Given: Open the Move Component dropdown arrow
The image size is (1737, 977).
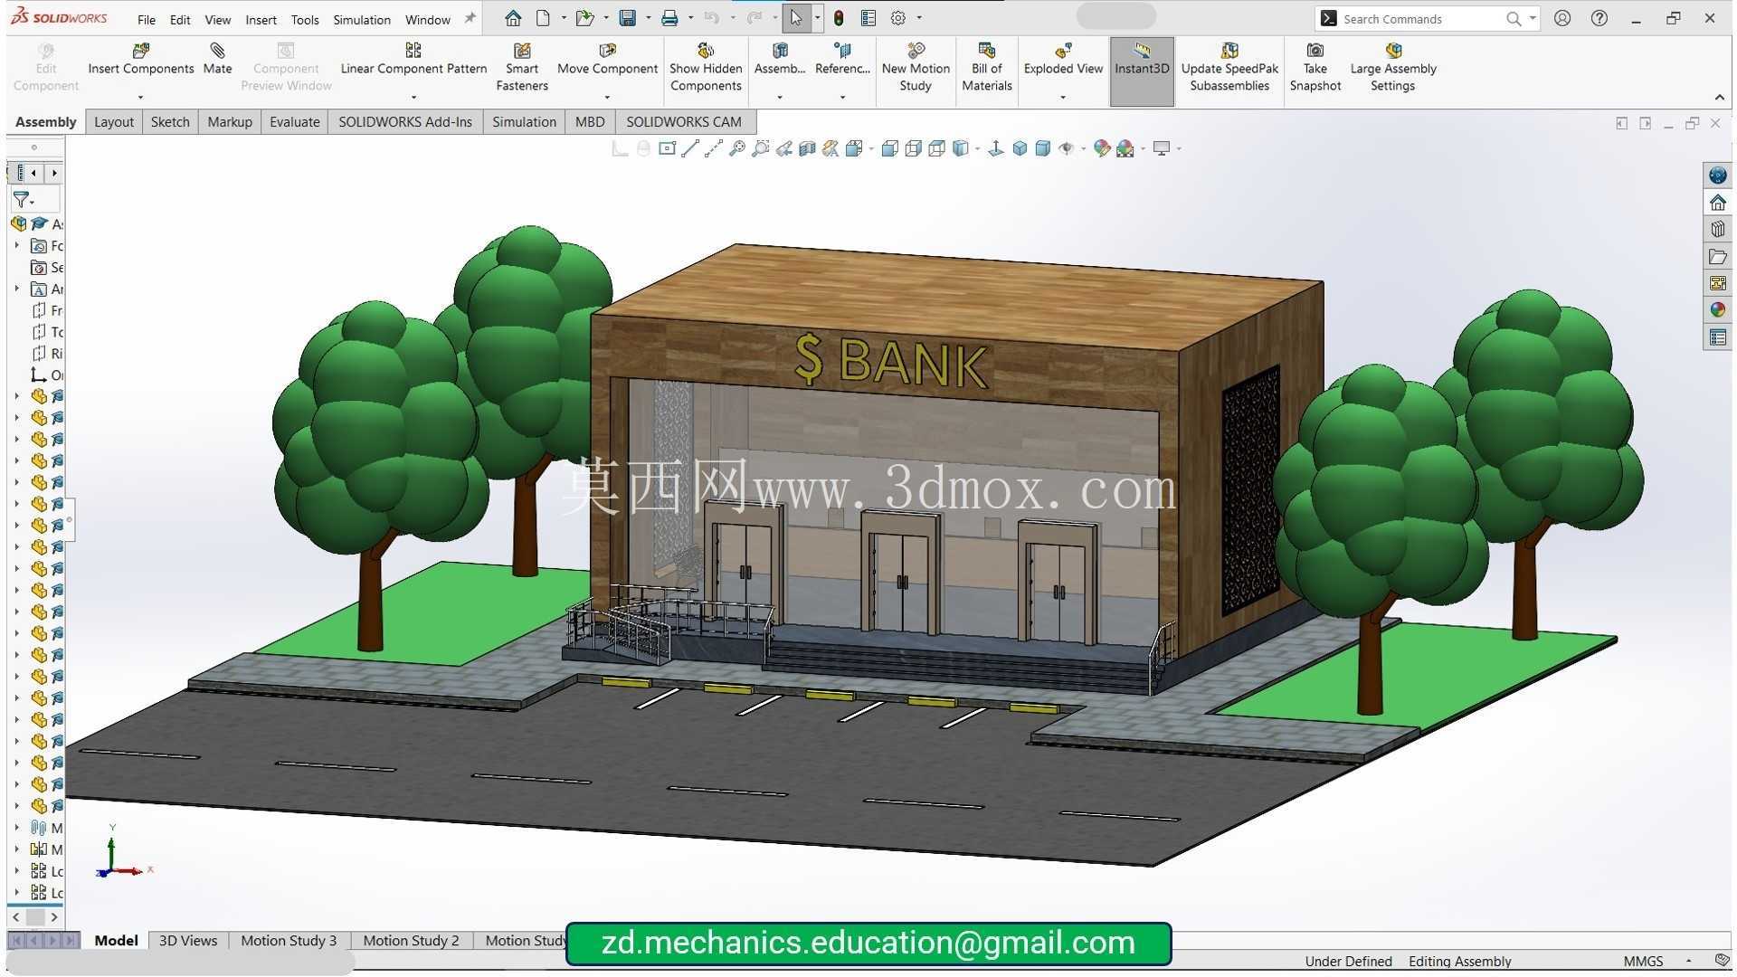Looking at the screenshot, I should pyautogui.click(x=607, y=97).
